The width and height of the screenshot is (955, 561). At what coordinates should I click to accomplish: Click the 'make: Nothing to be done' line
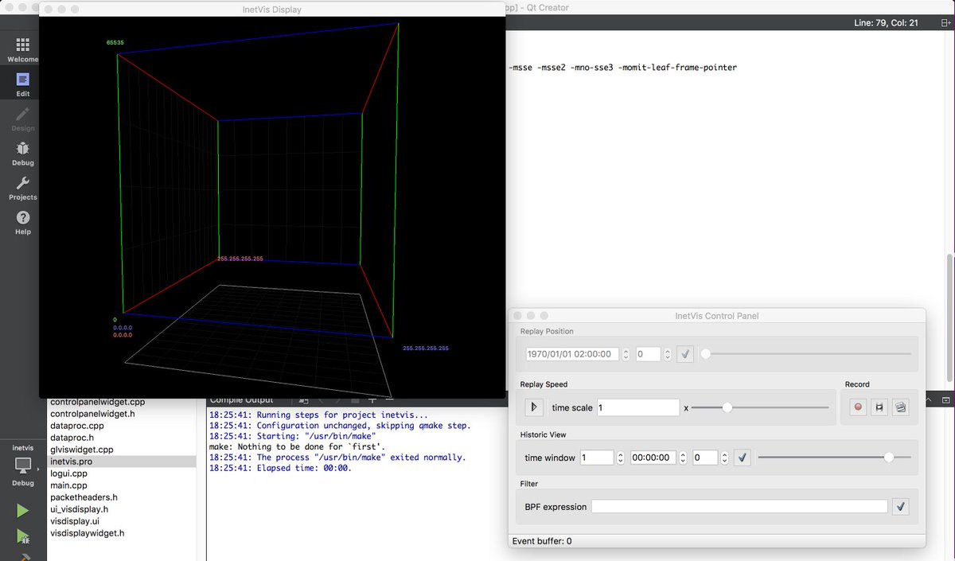(x=296, y=446)
